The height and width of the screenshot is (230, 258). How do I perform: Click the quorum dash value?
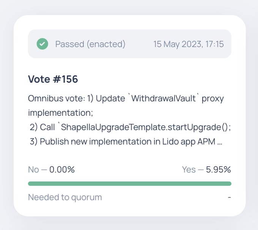230,197
